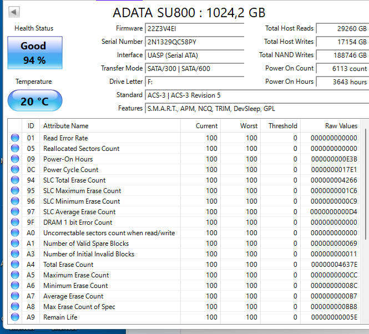
Task: Click the Average Erase Count attribute name in row A7
Action: pos(73,296)
